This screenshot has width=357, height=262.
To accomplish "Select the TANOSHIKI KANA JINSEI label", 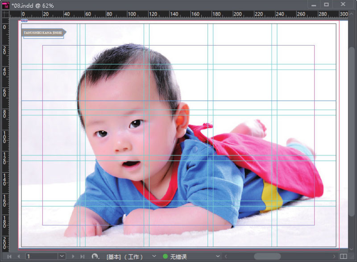I will point(43,33).
